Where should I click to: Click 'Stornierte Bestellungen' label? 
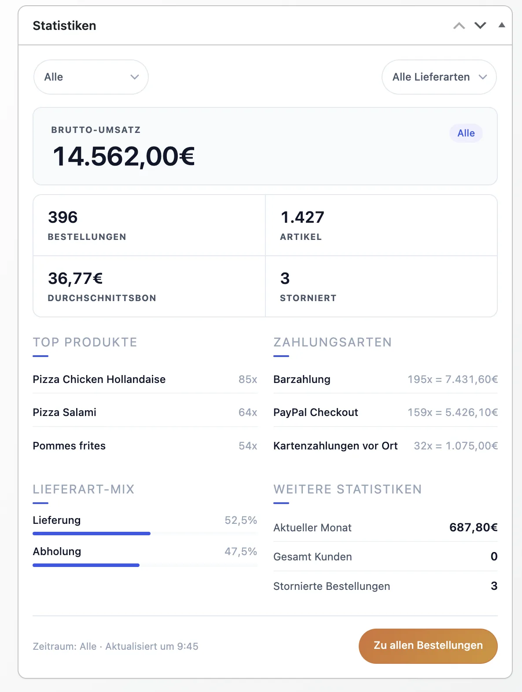click(x=332, y=586)
